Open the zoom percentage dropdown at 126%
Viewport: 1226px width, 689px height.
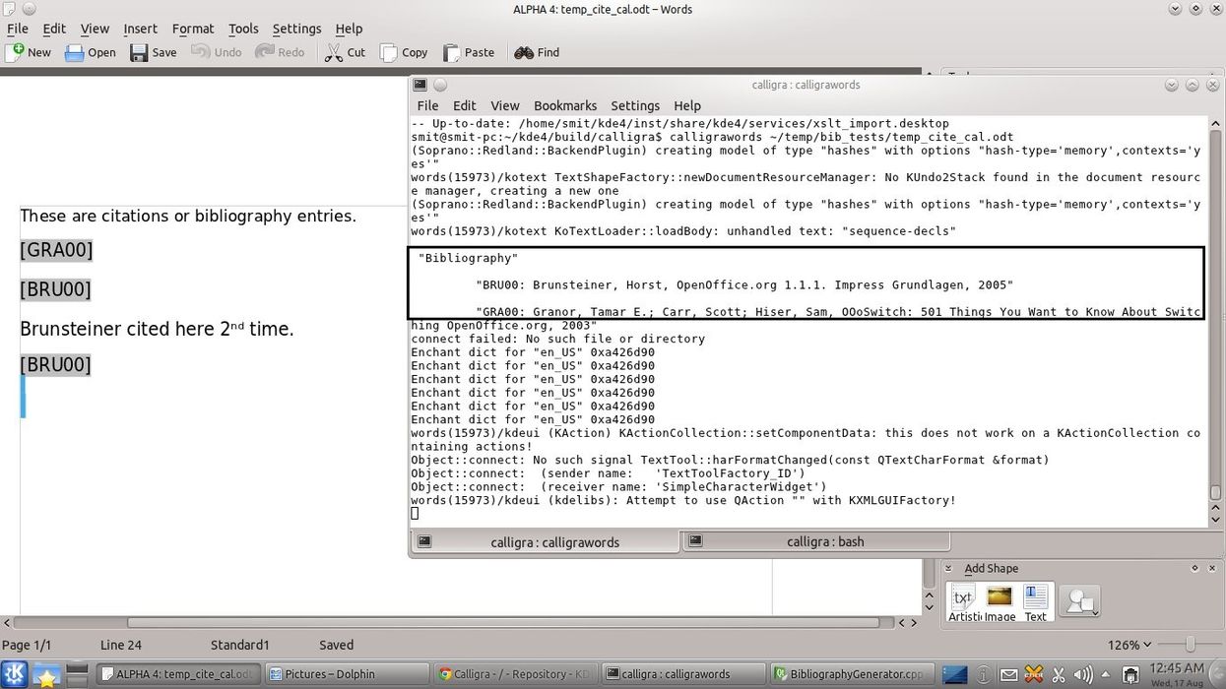coord(1132,645)
